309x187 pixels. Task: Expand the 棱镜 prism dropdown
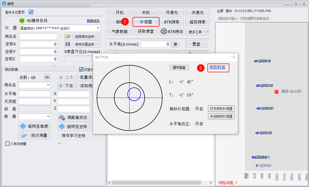(x=48, y=117)
